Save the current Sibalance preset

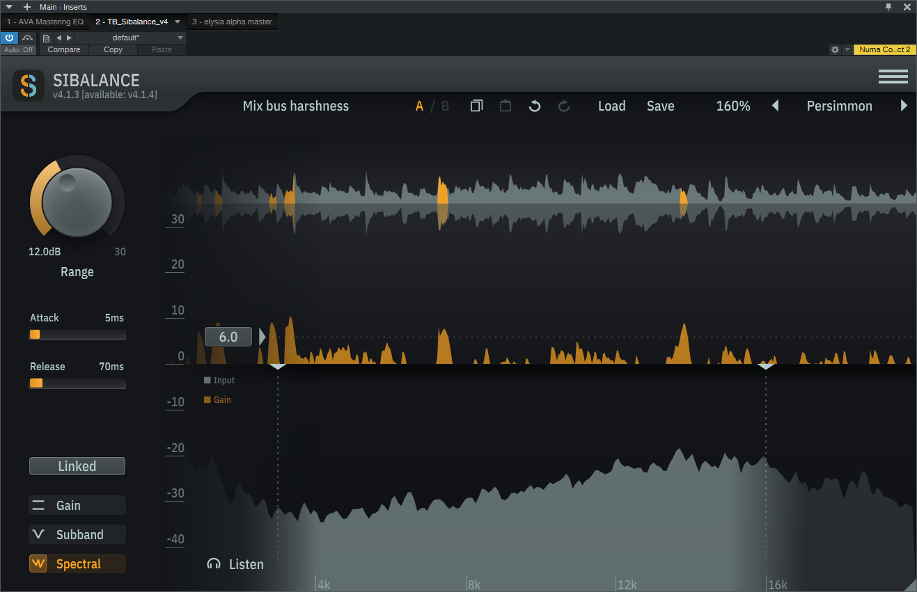tap(660, 106)
